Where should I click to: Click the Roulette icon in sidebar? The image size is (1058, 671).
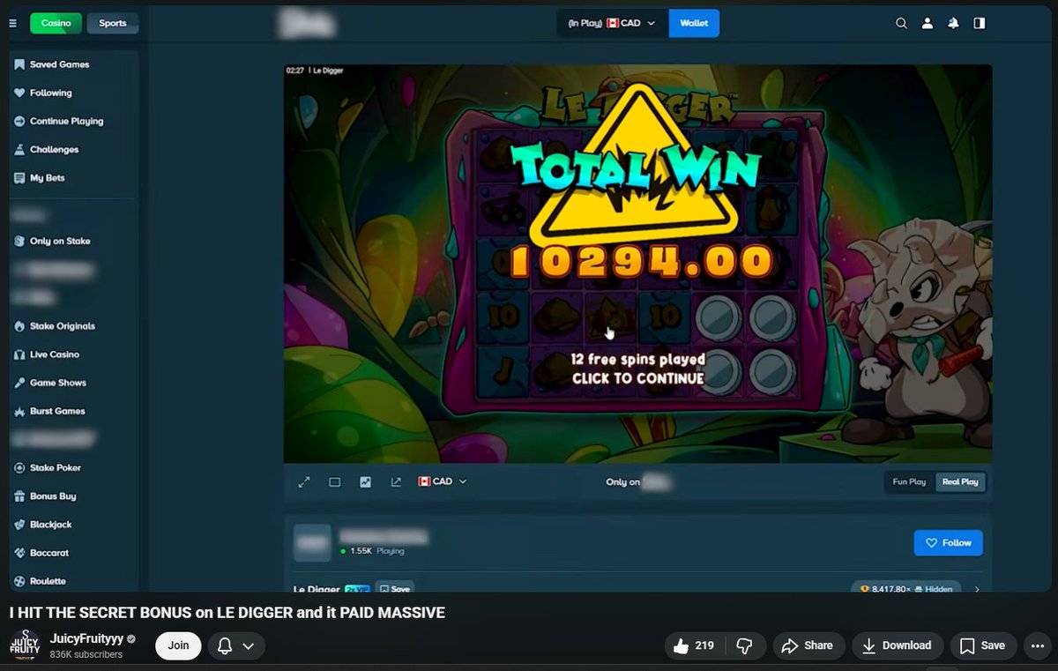(x=20, y=581)
